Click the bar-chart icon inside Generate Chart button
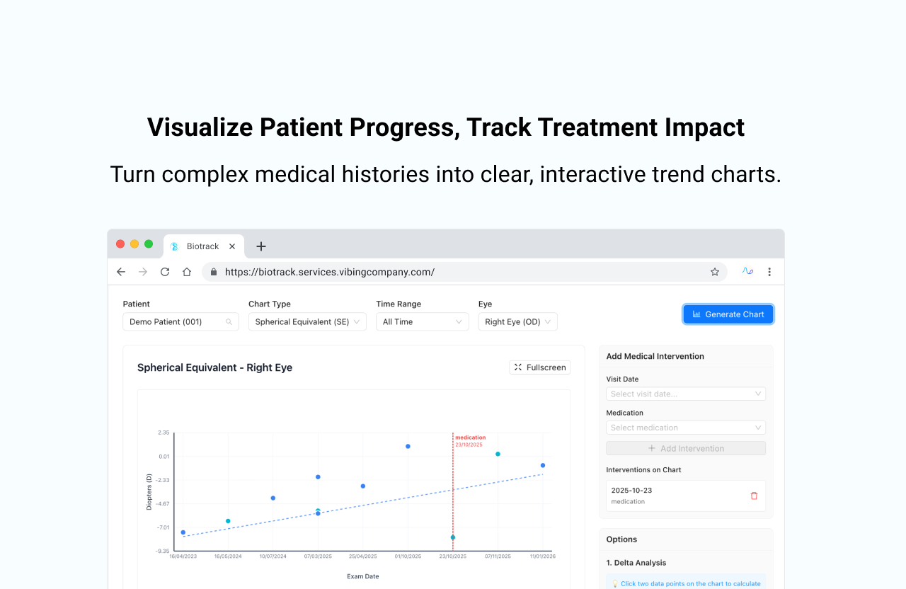The image size is (906, 589). pos(698,314)
